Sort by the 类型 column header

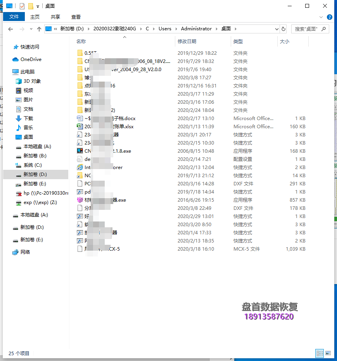pyautogui.click(x=238, y=42)
